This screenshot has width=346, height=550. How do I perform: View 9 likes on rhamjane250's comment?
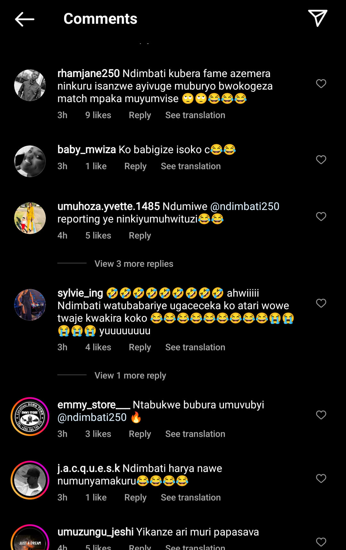pos(98,115)
